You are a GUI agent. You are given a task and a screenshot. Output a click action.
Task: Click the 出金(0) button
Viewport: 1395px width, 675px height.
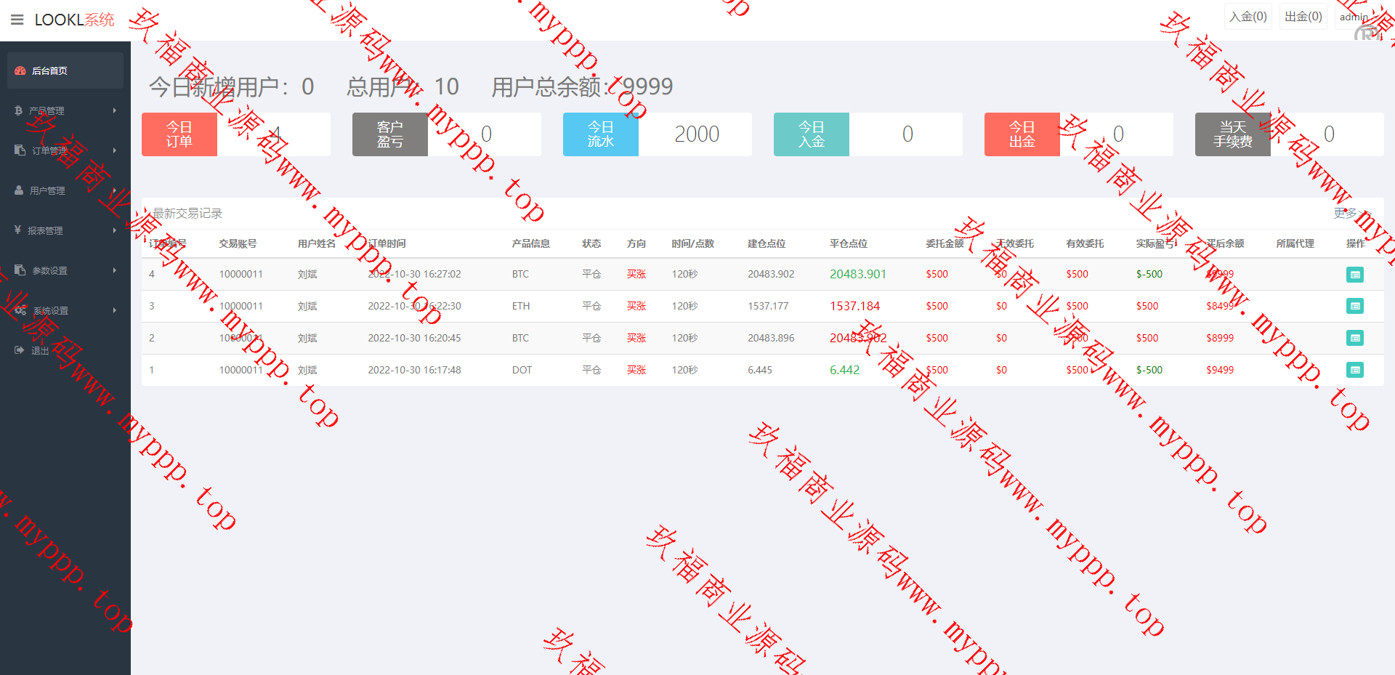click(1303, 17)
